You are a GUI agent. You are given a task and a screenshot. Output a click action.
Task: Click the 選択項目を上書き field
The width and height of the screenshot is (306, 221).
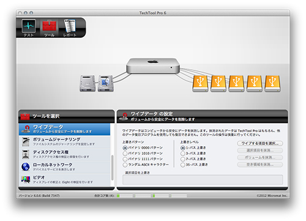tap(203, 179)
